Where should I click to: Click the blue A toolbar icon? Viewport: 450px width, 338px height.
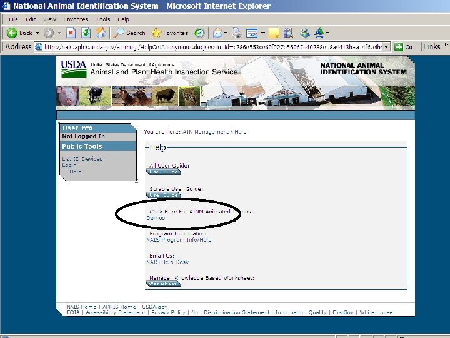319,33
